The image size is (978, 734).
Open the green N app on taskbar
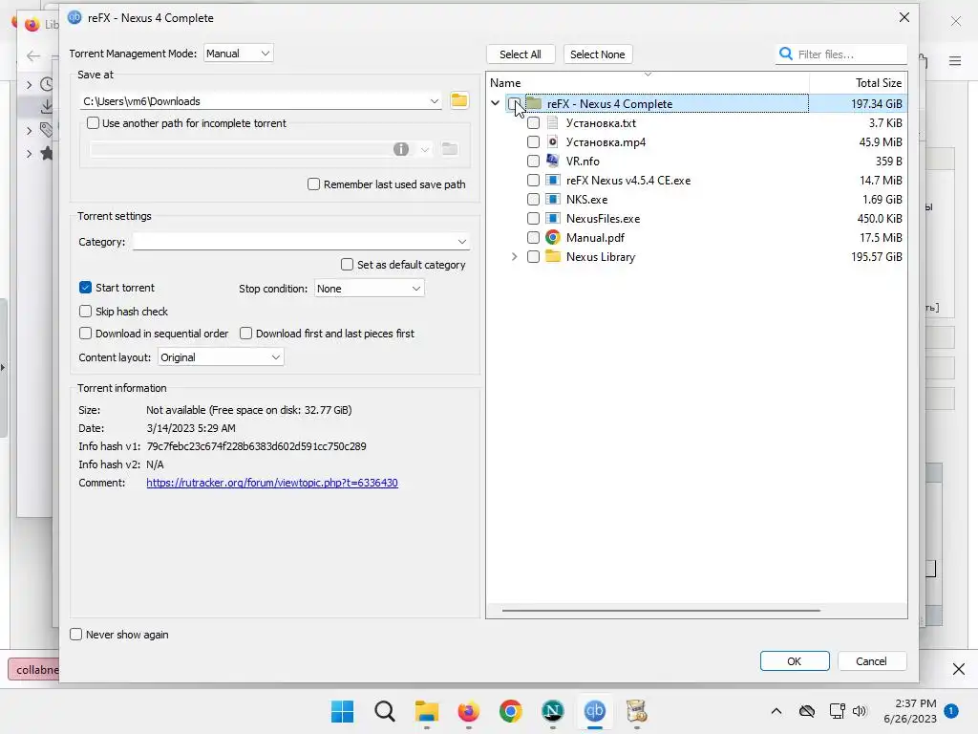pos(553,711)
